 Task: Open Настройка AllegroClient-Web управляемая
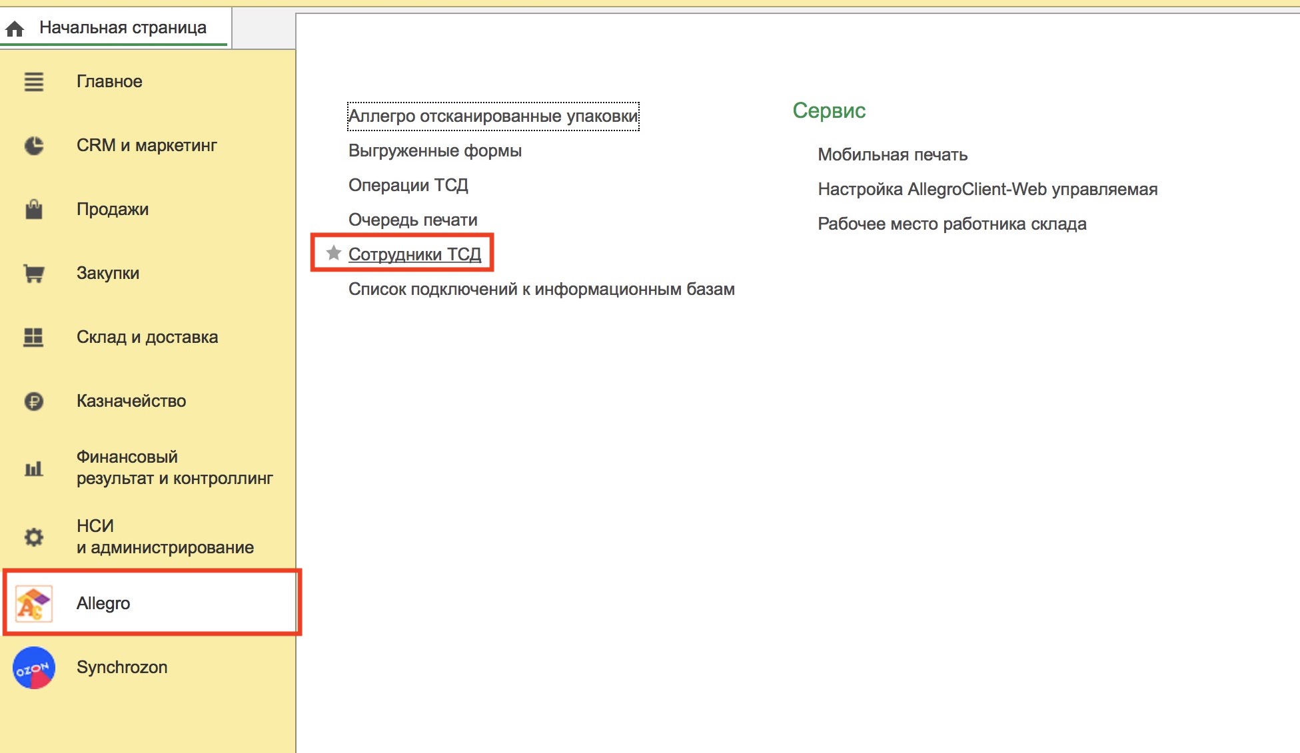987,190
